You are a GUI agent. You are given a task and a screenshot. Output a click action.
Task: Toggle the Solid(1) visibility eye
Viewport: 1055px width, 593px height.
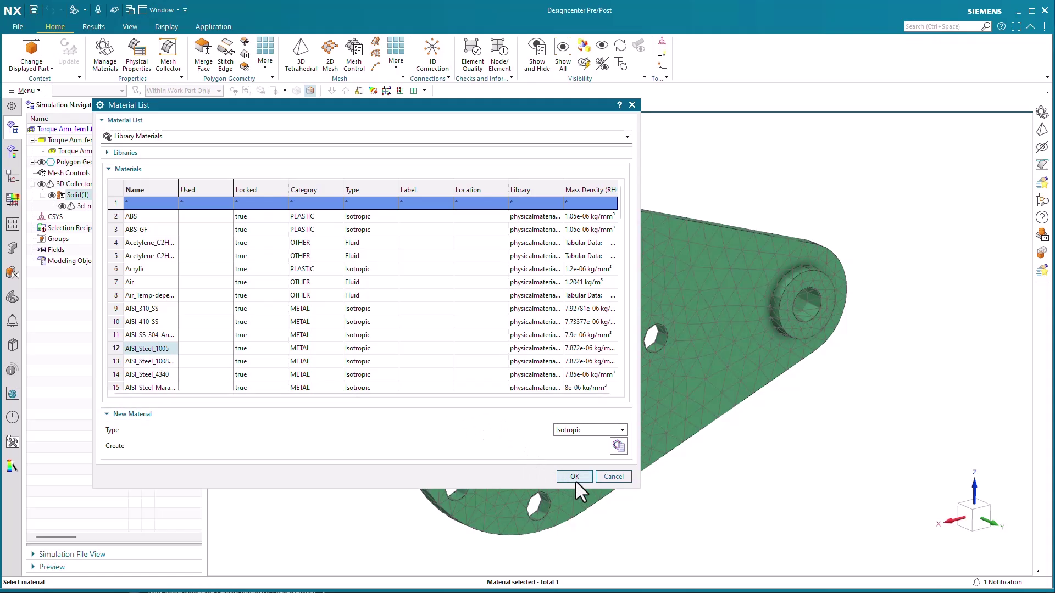click(51, 195)
